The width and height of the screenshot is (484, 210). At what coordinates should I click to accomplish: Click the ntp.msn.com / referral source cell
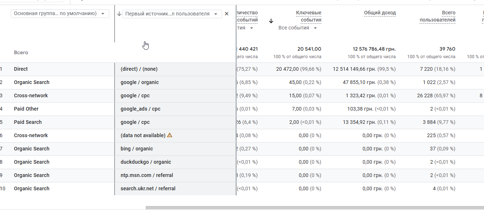click(x=147, y=175)
